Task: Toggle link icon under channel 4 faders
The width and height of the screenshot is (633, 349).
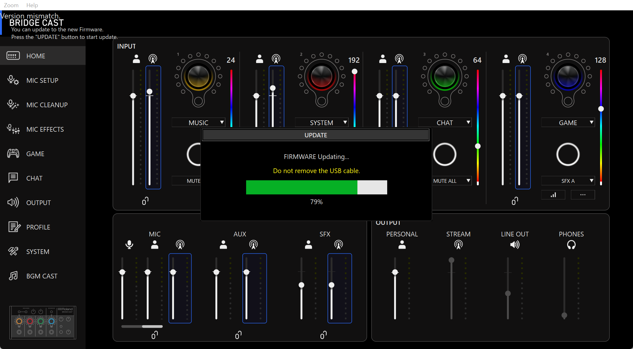Action: click(515, 201)
